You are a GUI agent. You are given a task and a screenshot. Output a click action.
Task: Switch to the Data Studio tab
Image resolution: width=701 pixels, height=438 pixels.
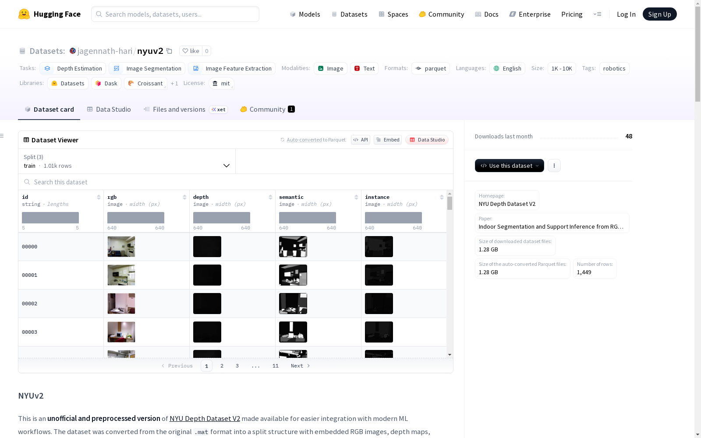tap(109, 109)
